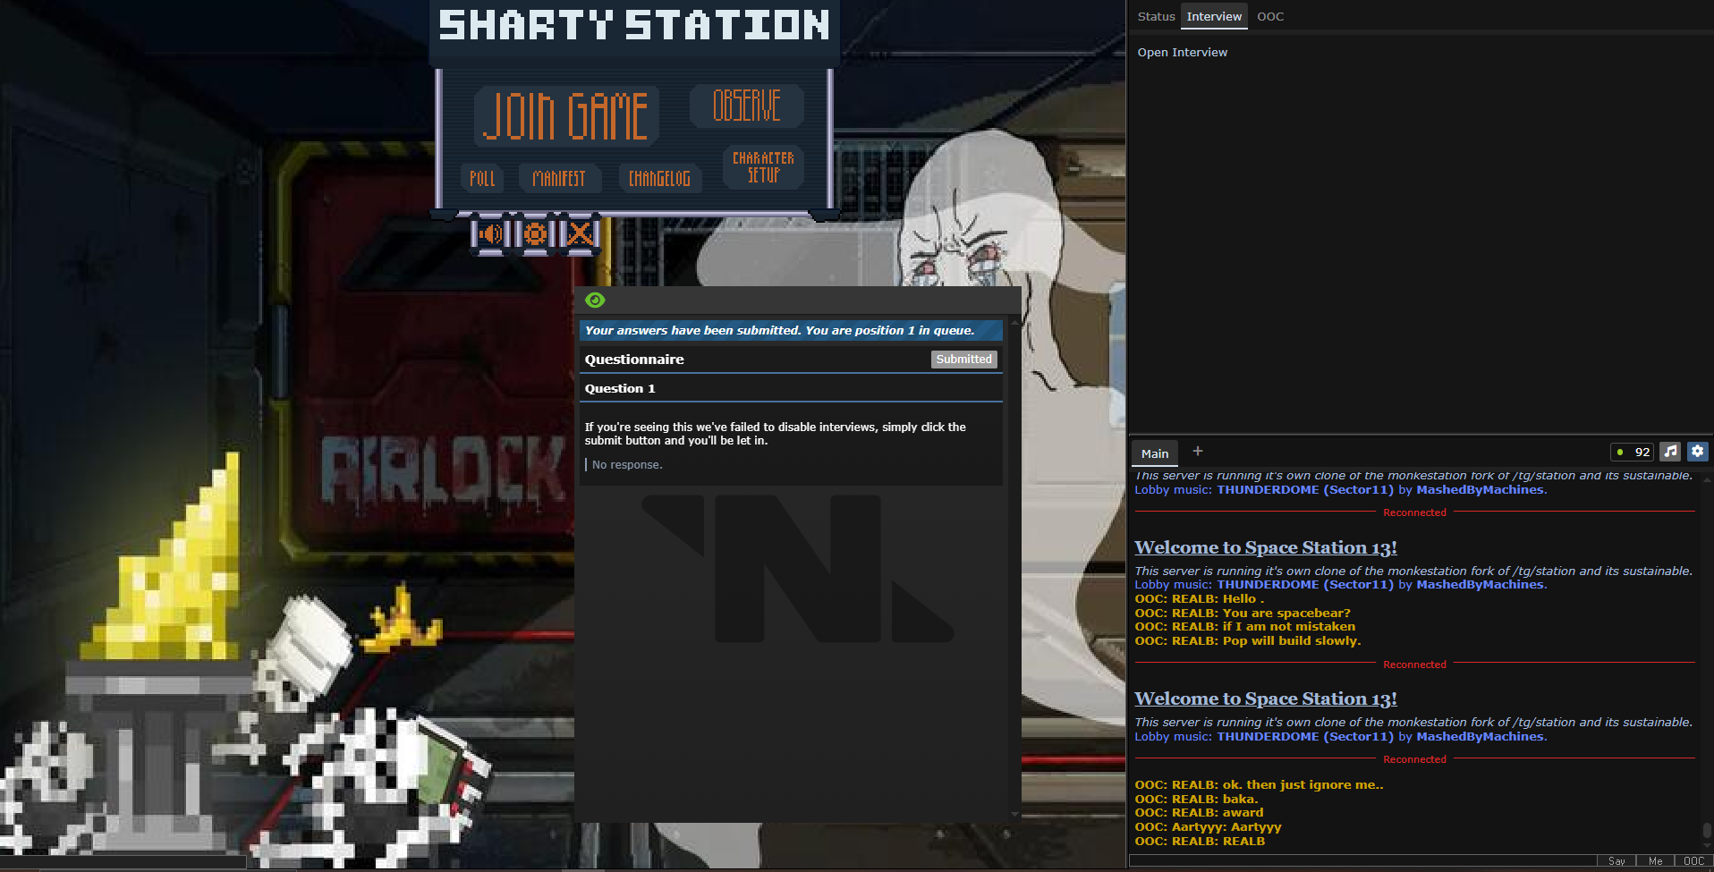Click the interview window scroll-up arrow
This screenshot has height=872, width=1714.
(x=1014, y=322)
